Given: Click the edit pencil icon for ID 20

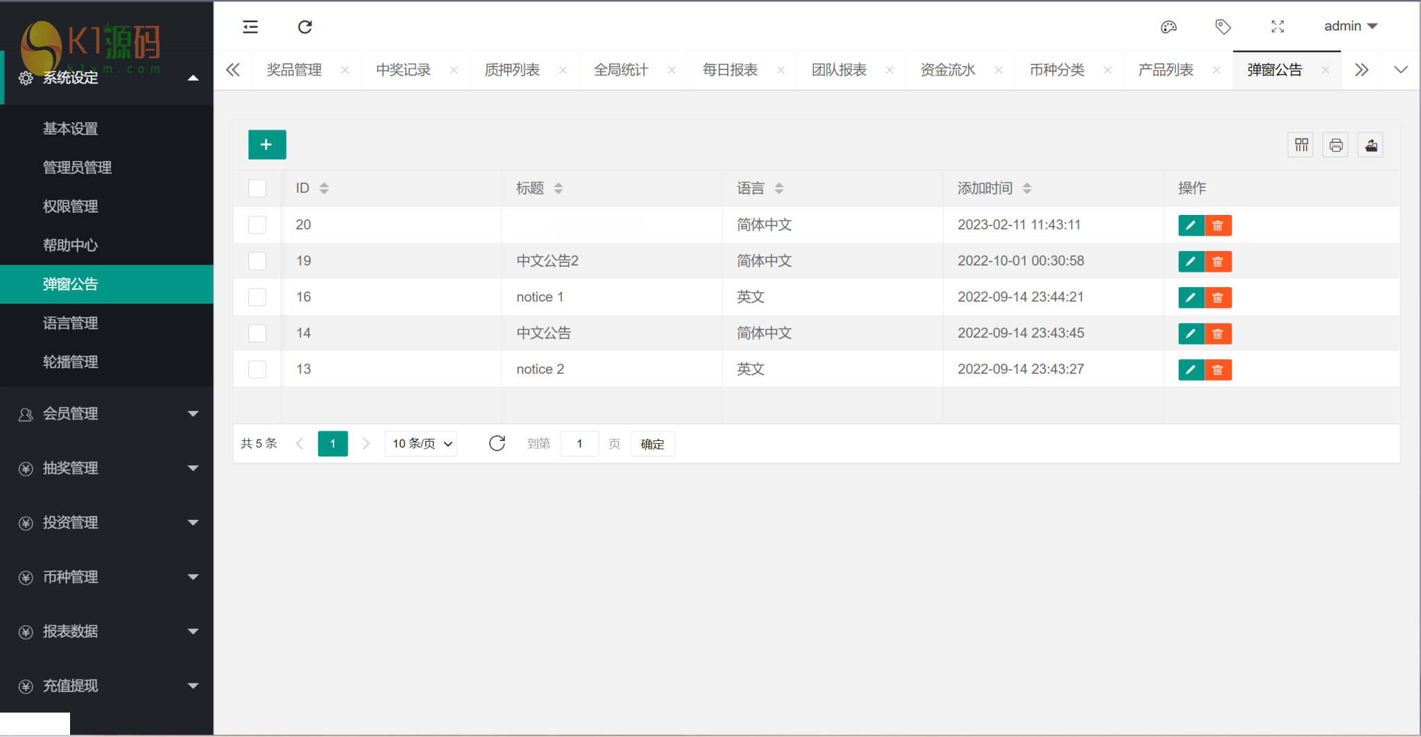Looking at the screenshot, I should pyautogui.click(x=1191, y=225).
